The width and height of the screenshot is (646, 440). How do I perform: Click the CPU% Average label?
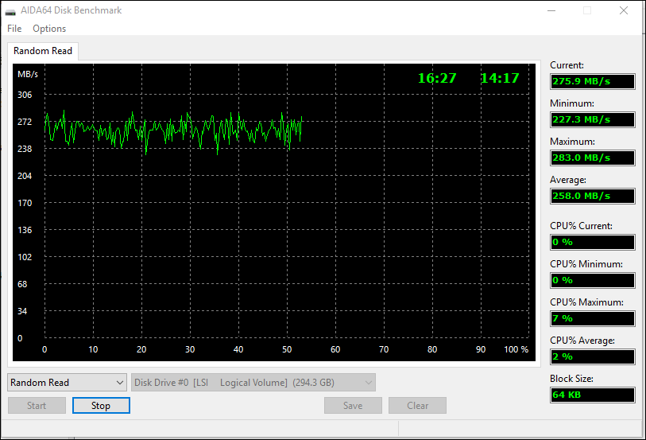click(582, 341)
